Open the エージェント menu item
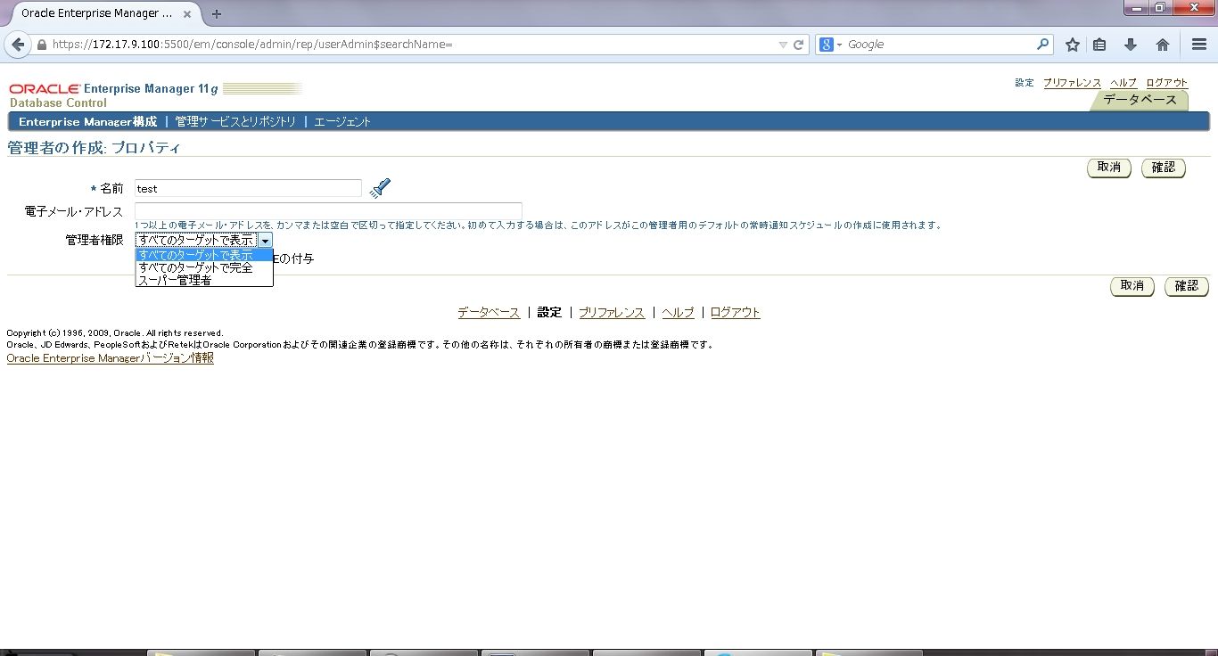The image size is (1218, 656). [342, 121]
